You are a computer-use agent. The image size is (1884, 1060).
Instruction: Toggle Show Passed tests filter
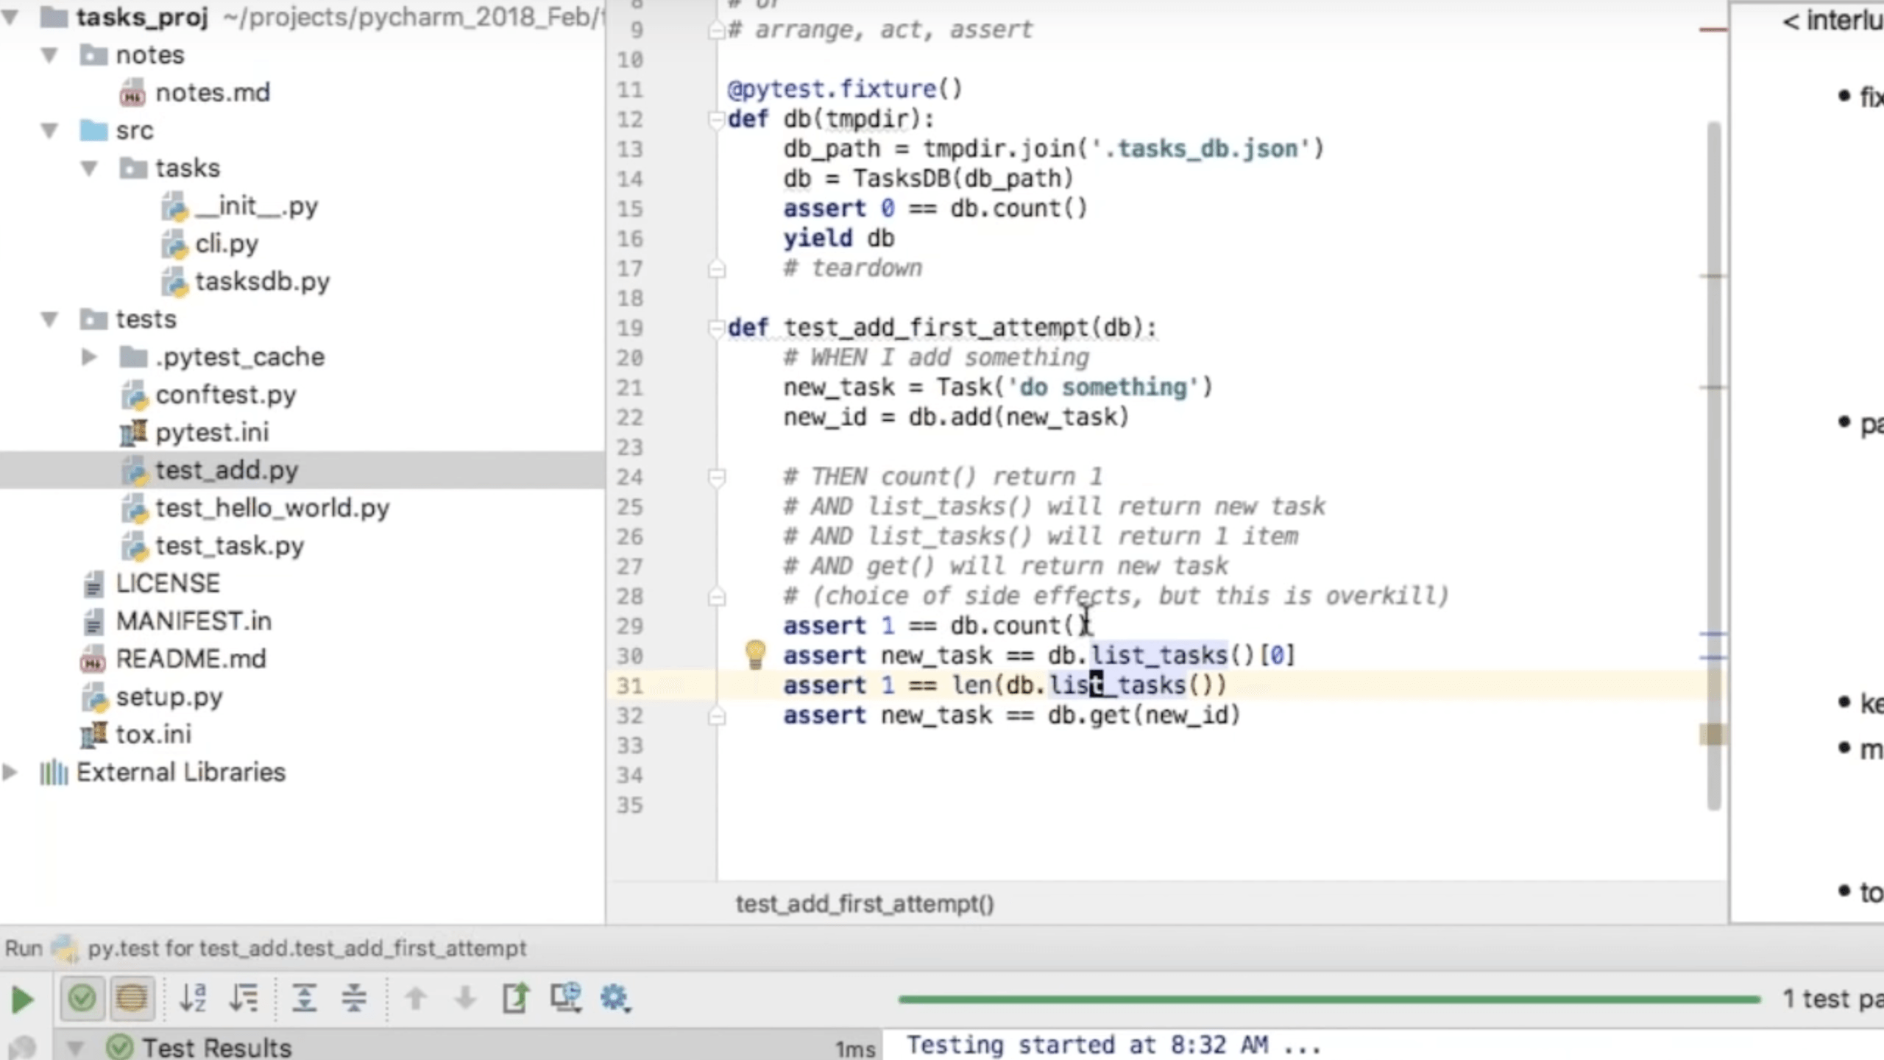tap(82, 998)
